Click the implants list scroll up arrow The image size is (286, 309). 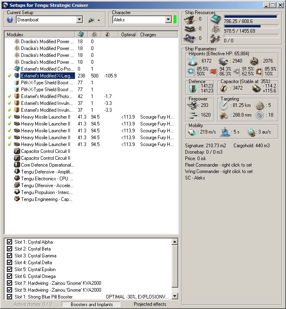175,242
